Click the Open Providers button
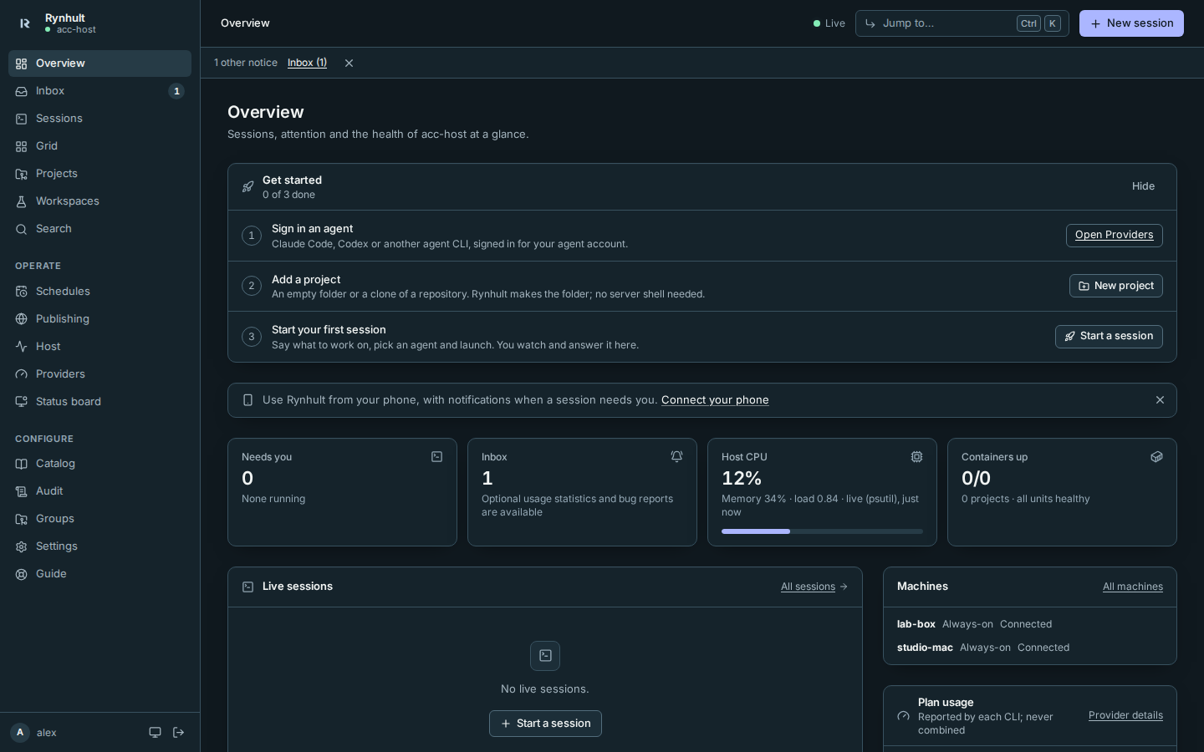This screenshot has height=752, width=1204. tap(1114, 236)
